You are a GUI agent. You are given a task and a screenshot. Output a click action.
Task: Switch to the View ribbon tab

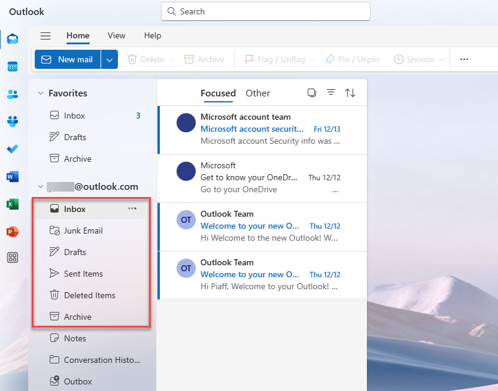(x=117, y=35)
